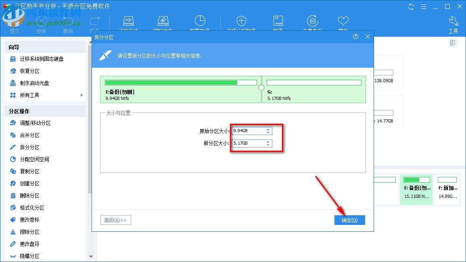Click the 撤销 (undo) icon
The image size is (466, 262).
pyautogui.click(x=68, y=22)
